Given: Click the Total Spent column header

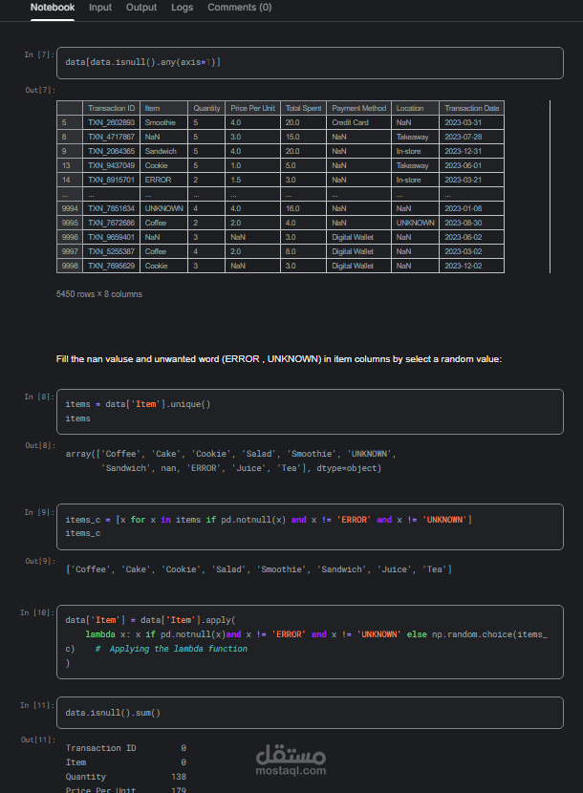Looking at the screenshot, I should click(304, 108).
